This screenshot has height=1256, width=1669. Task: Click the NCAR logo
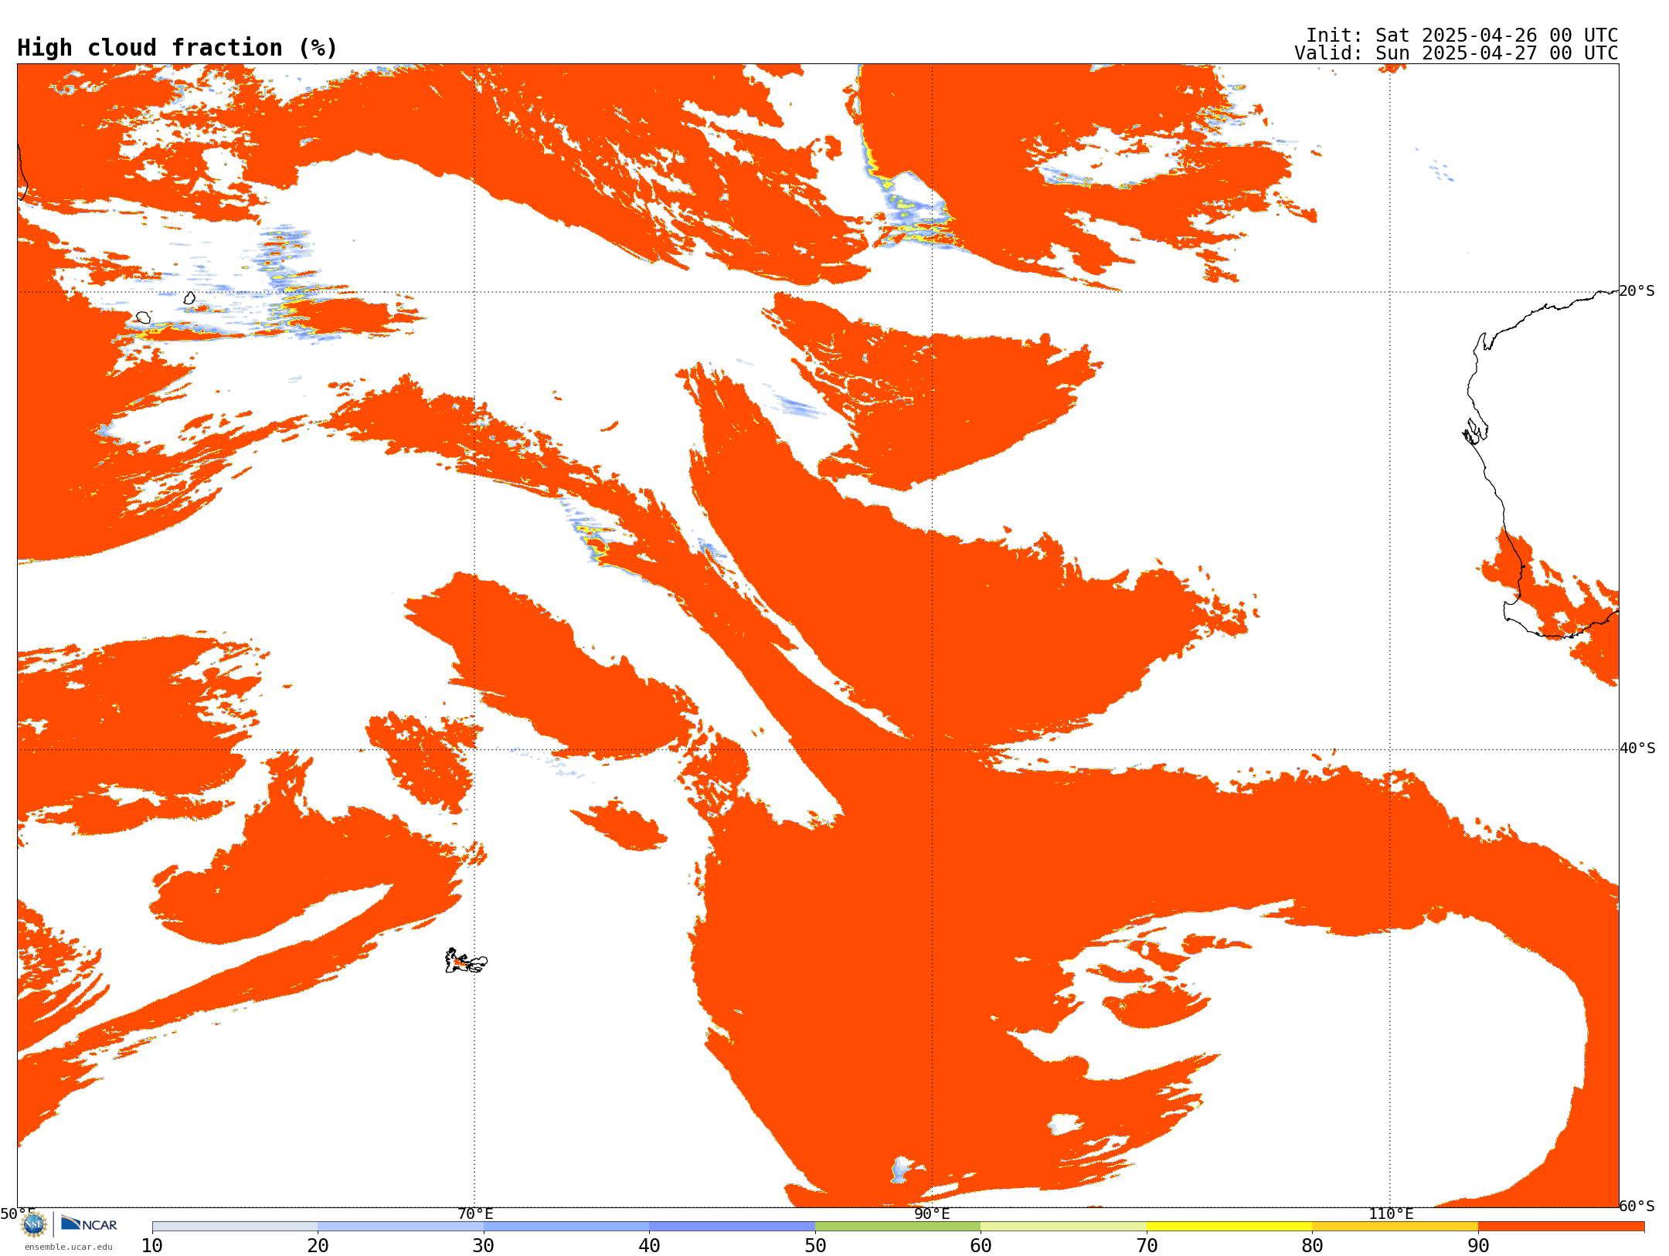click(x=89, y=1224)
